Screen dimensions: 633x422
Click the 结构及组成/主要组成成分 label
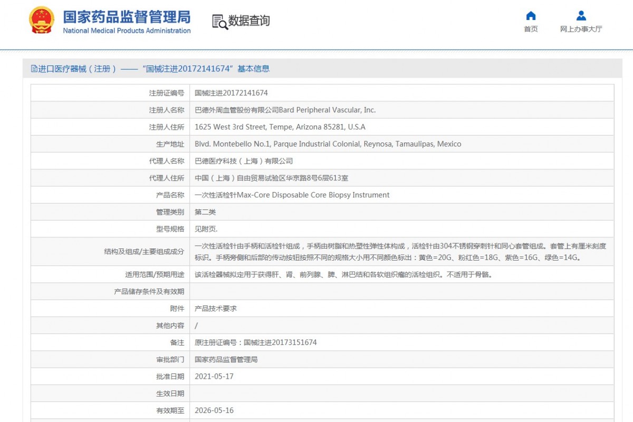145,252
